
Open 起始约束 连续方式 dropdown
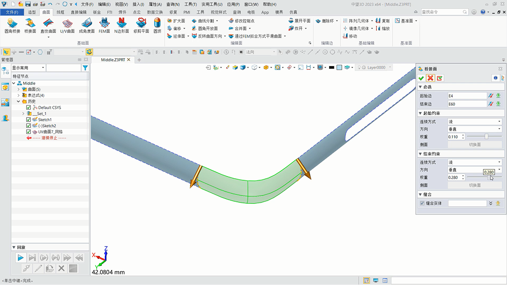tap(475, 122)
